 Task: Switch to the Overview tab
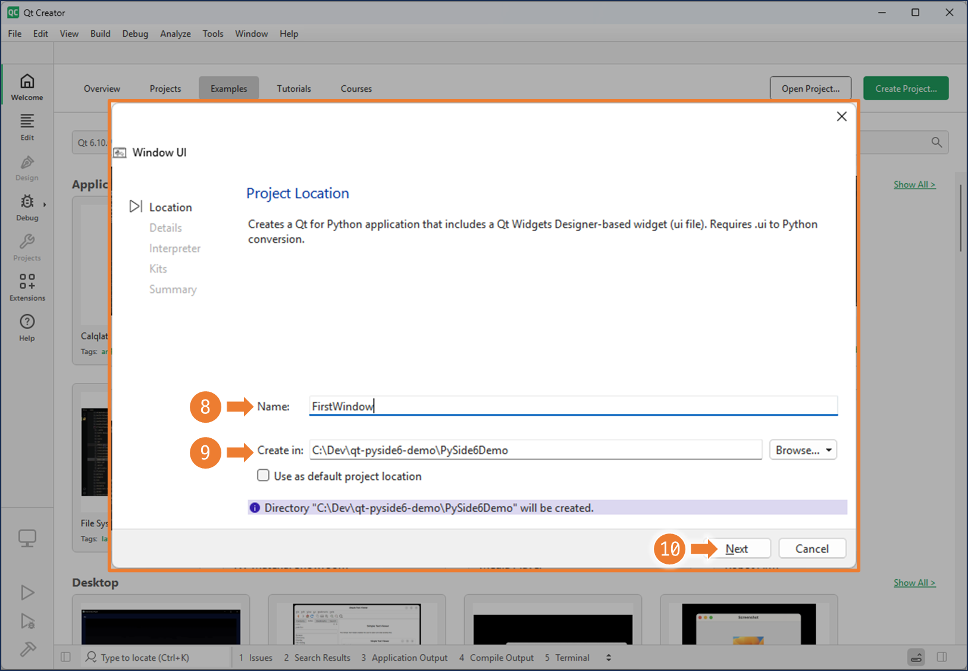click(102, 89)
